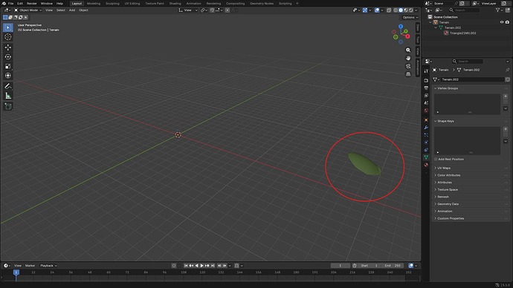513x288 pixels.
Task: Click the viewport zoom magnifier icon
Action: 408,50
